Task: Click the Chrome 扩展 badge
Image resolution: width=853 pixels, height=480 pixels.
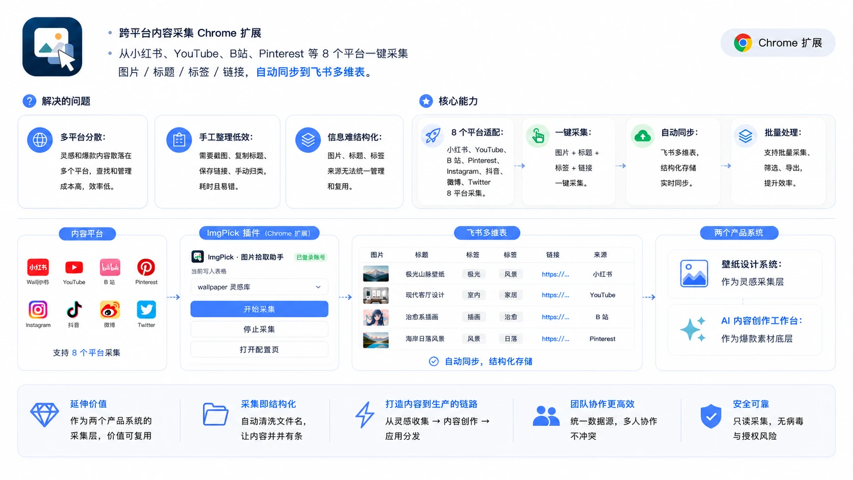Action: (777, 43)
